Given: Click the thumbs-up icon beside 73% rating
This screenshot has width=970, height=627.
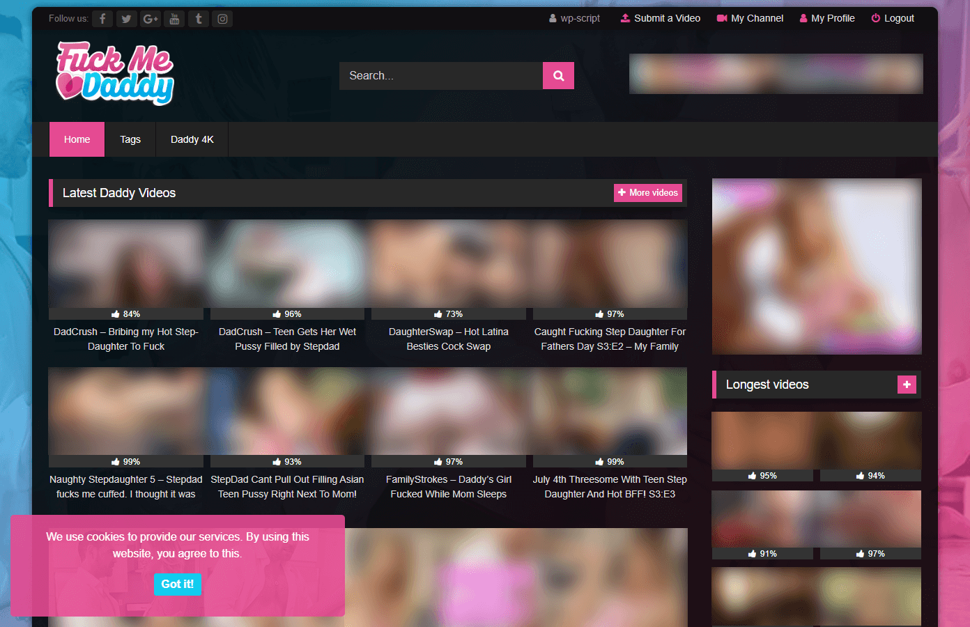Looking at the screenshot, I should pyautogui.click(x=438, y=314).
